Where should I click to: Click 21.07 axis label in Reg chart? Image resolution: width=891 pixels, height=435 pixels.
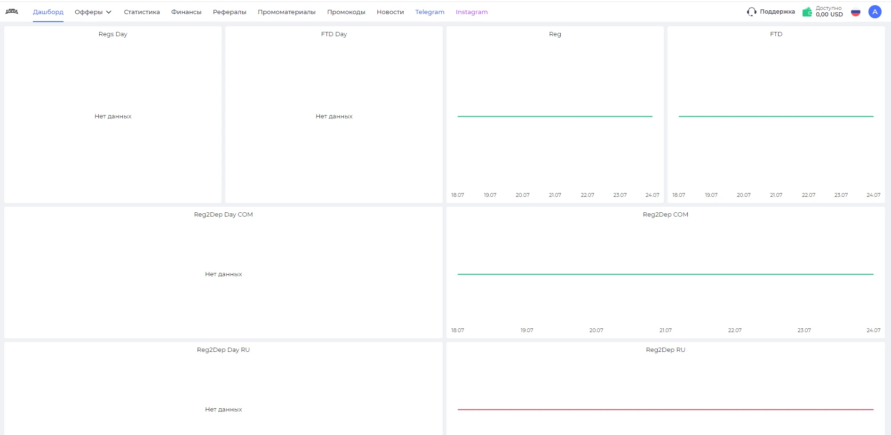555,195
